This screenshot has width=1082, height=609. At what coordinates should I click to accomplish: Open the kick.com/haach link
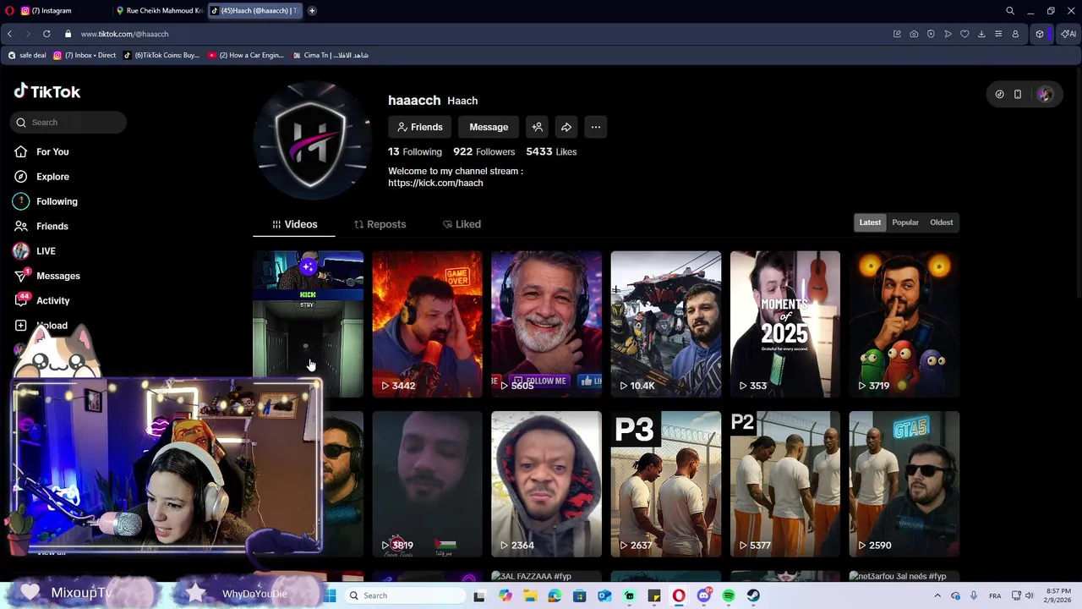(x=435, y=183)
